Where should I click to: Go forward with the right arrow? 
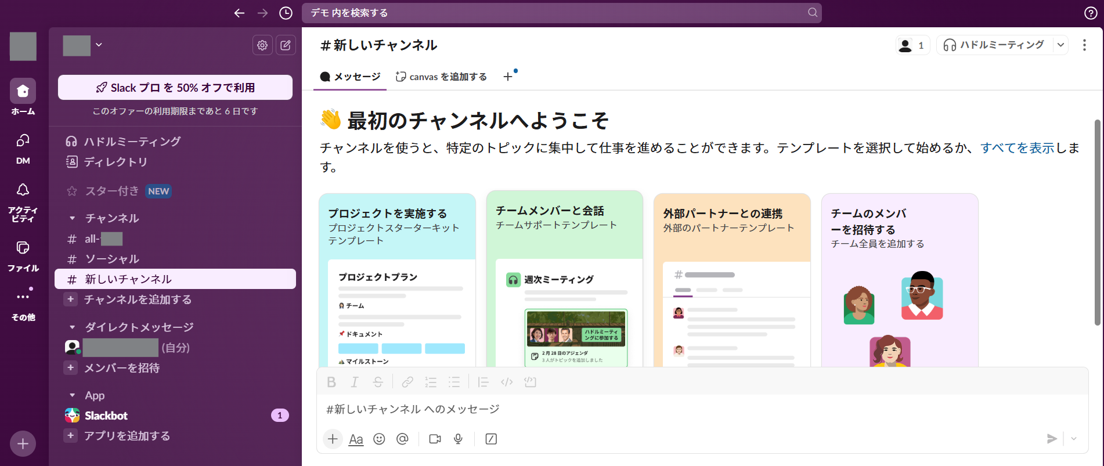click(262, 13)
